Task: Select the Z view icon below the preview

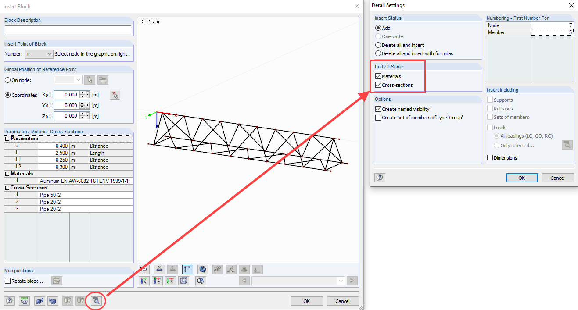Action: (170, 281)
